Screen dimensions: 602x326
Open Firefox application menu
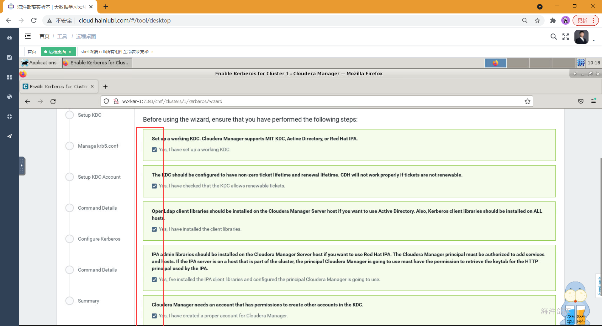tap(594, 101)
